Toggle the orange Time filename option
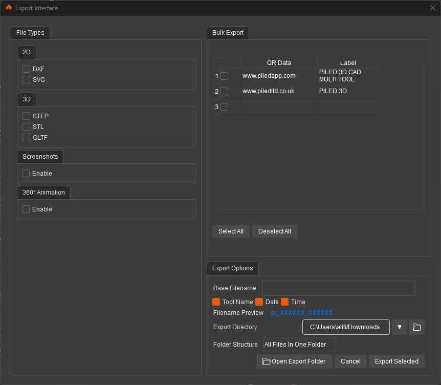This screenshot has width=441, height=385. [285, 302]
